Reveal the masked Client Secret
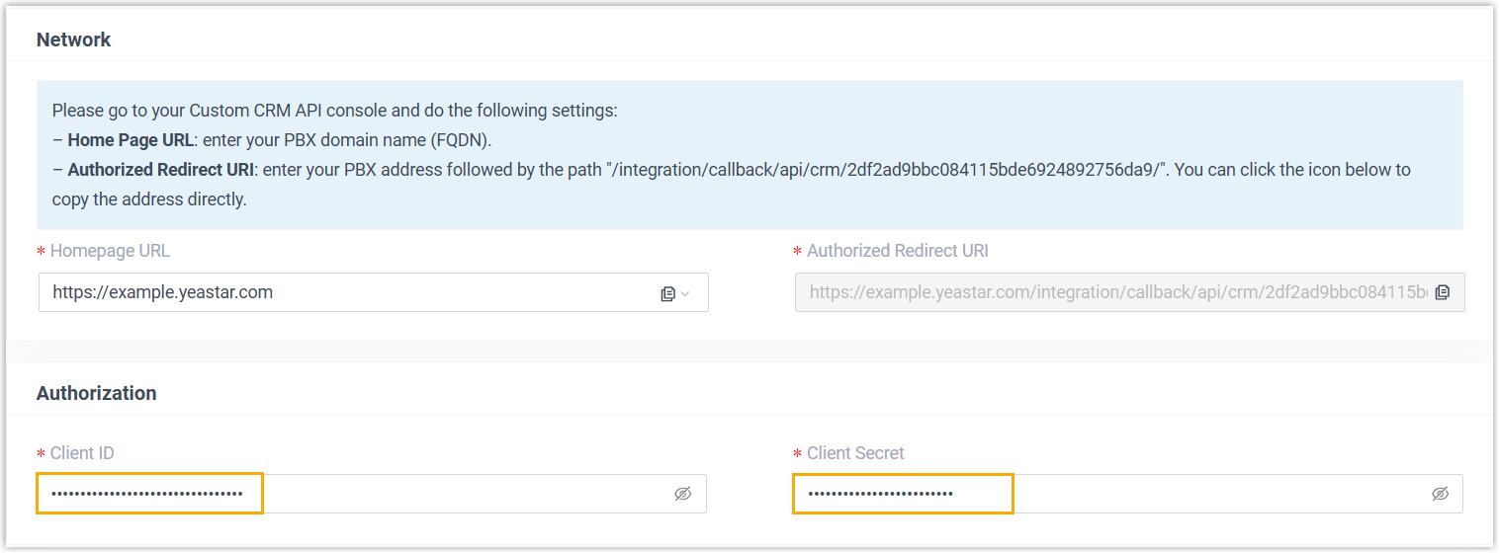 tap(1440, 494)
